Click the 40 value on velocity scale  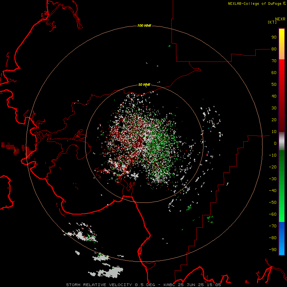(274, 96)
